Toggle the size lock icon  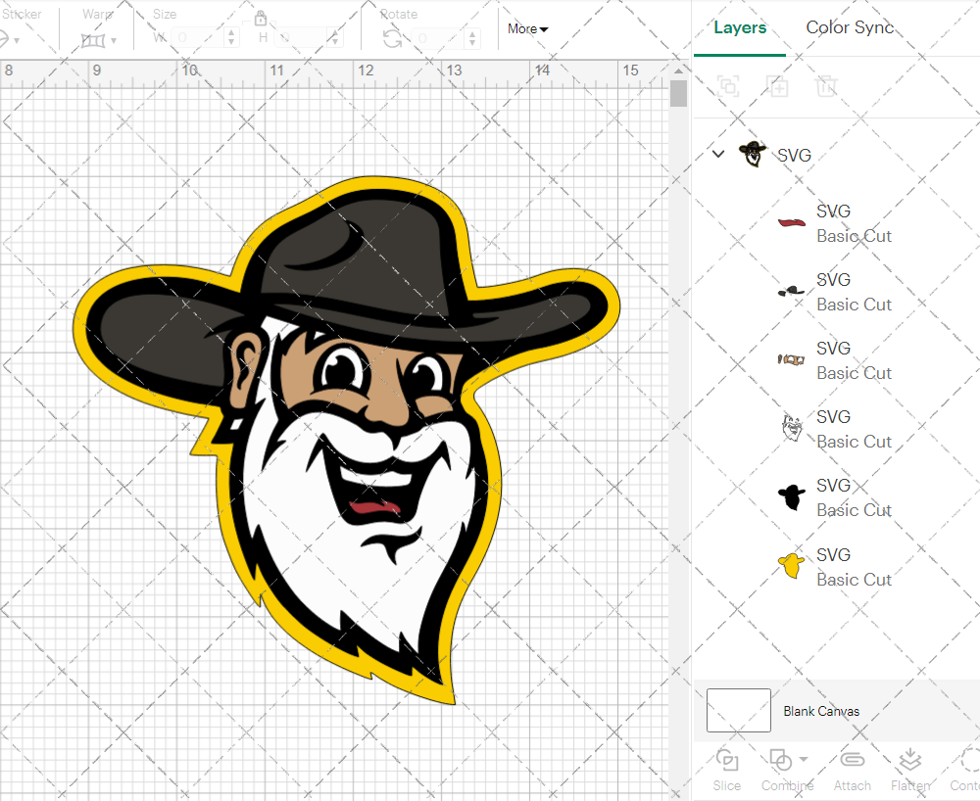261,19
